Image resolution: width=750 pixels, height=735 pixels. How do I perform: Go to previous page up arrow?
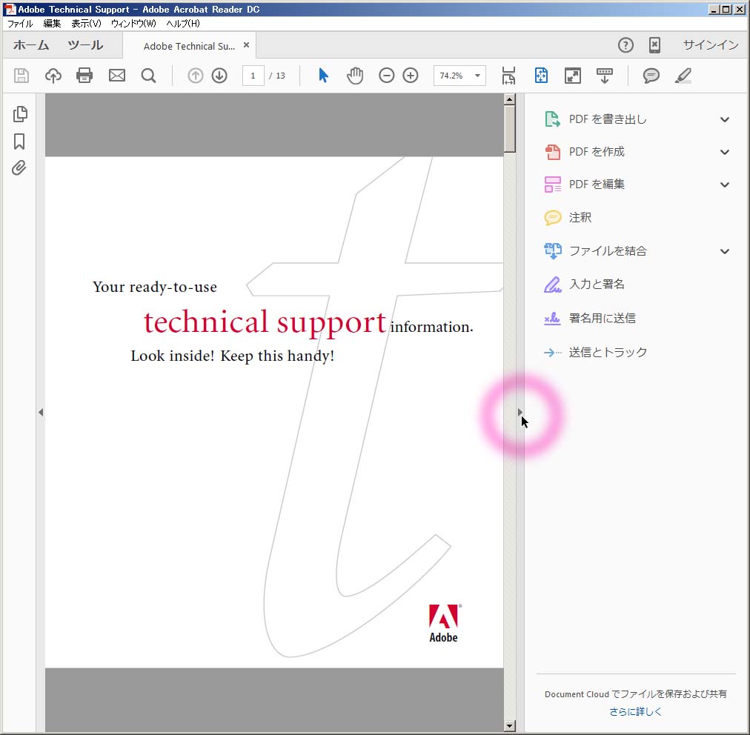coord(195,76)
